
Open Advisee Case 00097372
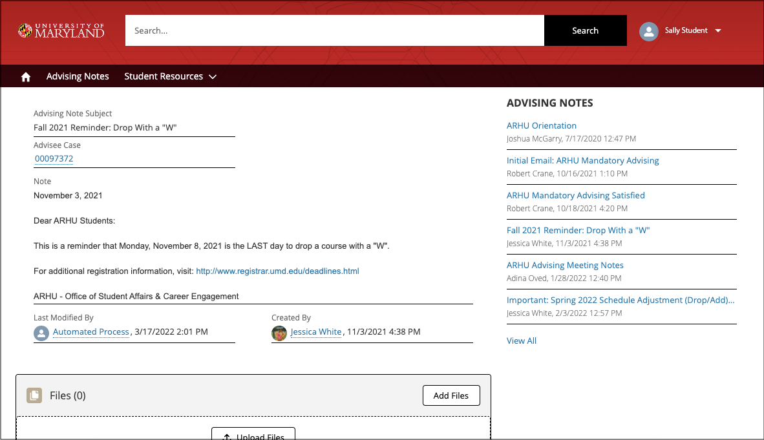[54, 158]
